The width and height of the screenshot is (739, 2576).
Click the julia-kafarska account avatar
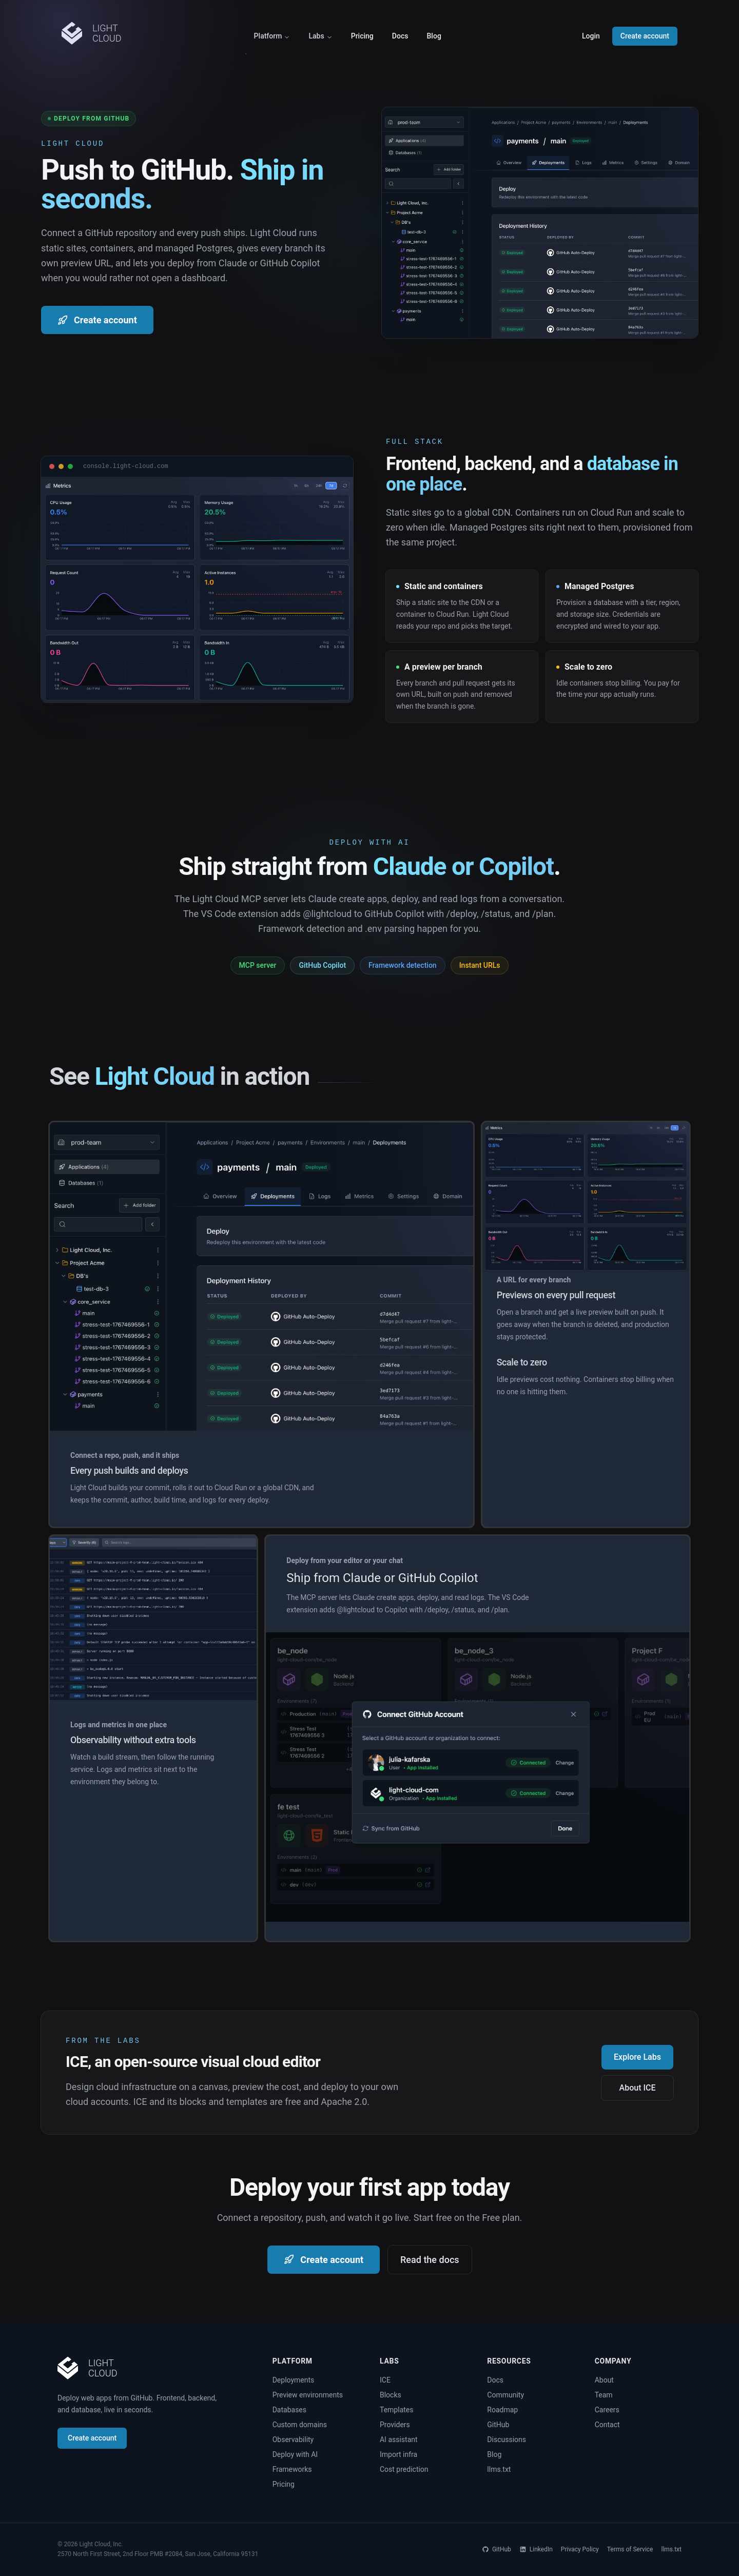pyautogui.click(x=376, y=1762)
